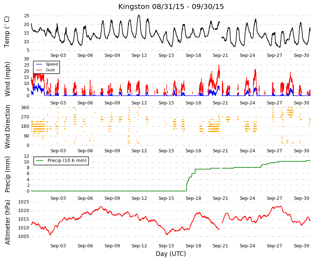Image resolution: width=314 pixels, height=261 pixels.
Task: Click the Altimeter (hPa) axis label
Action: 7,222
